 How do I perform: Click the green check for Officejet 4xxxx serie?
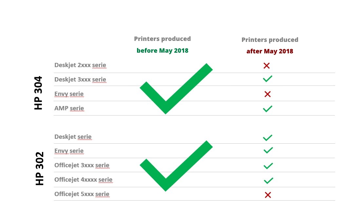click(x=268, y=180)
